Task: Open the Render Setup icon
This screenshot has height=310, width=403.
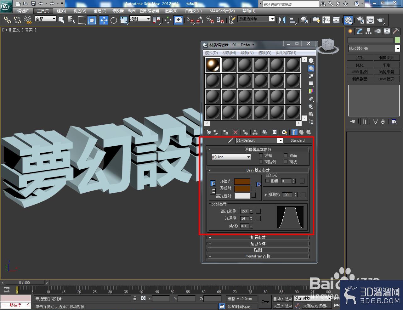Action: point(360,20)
